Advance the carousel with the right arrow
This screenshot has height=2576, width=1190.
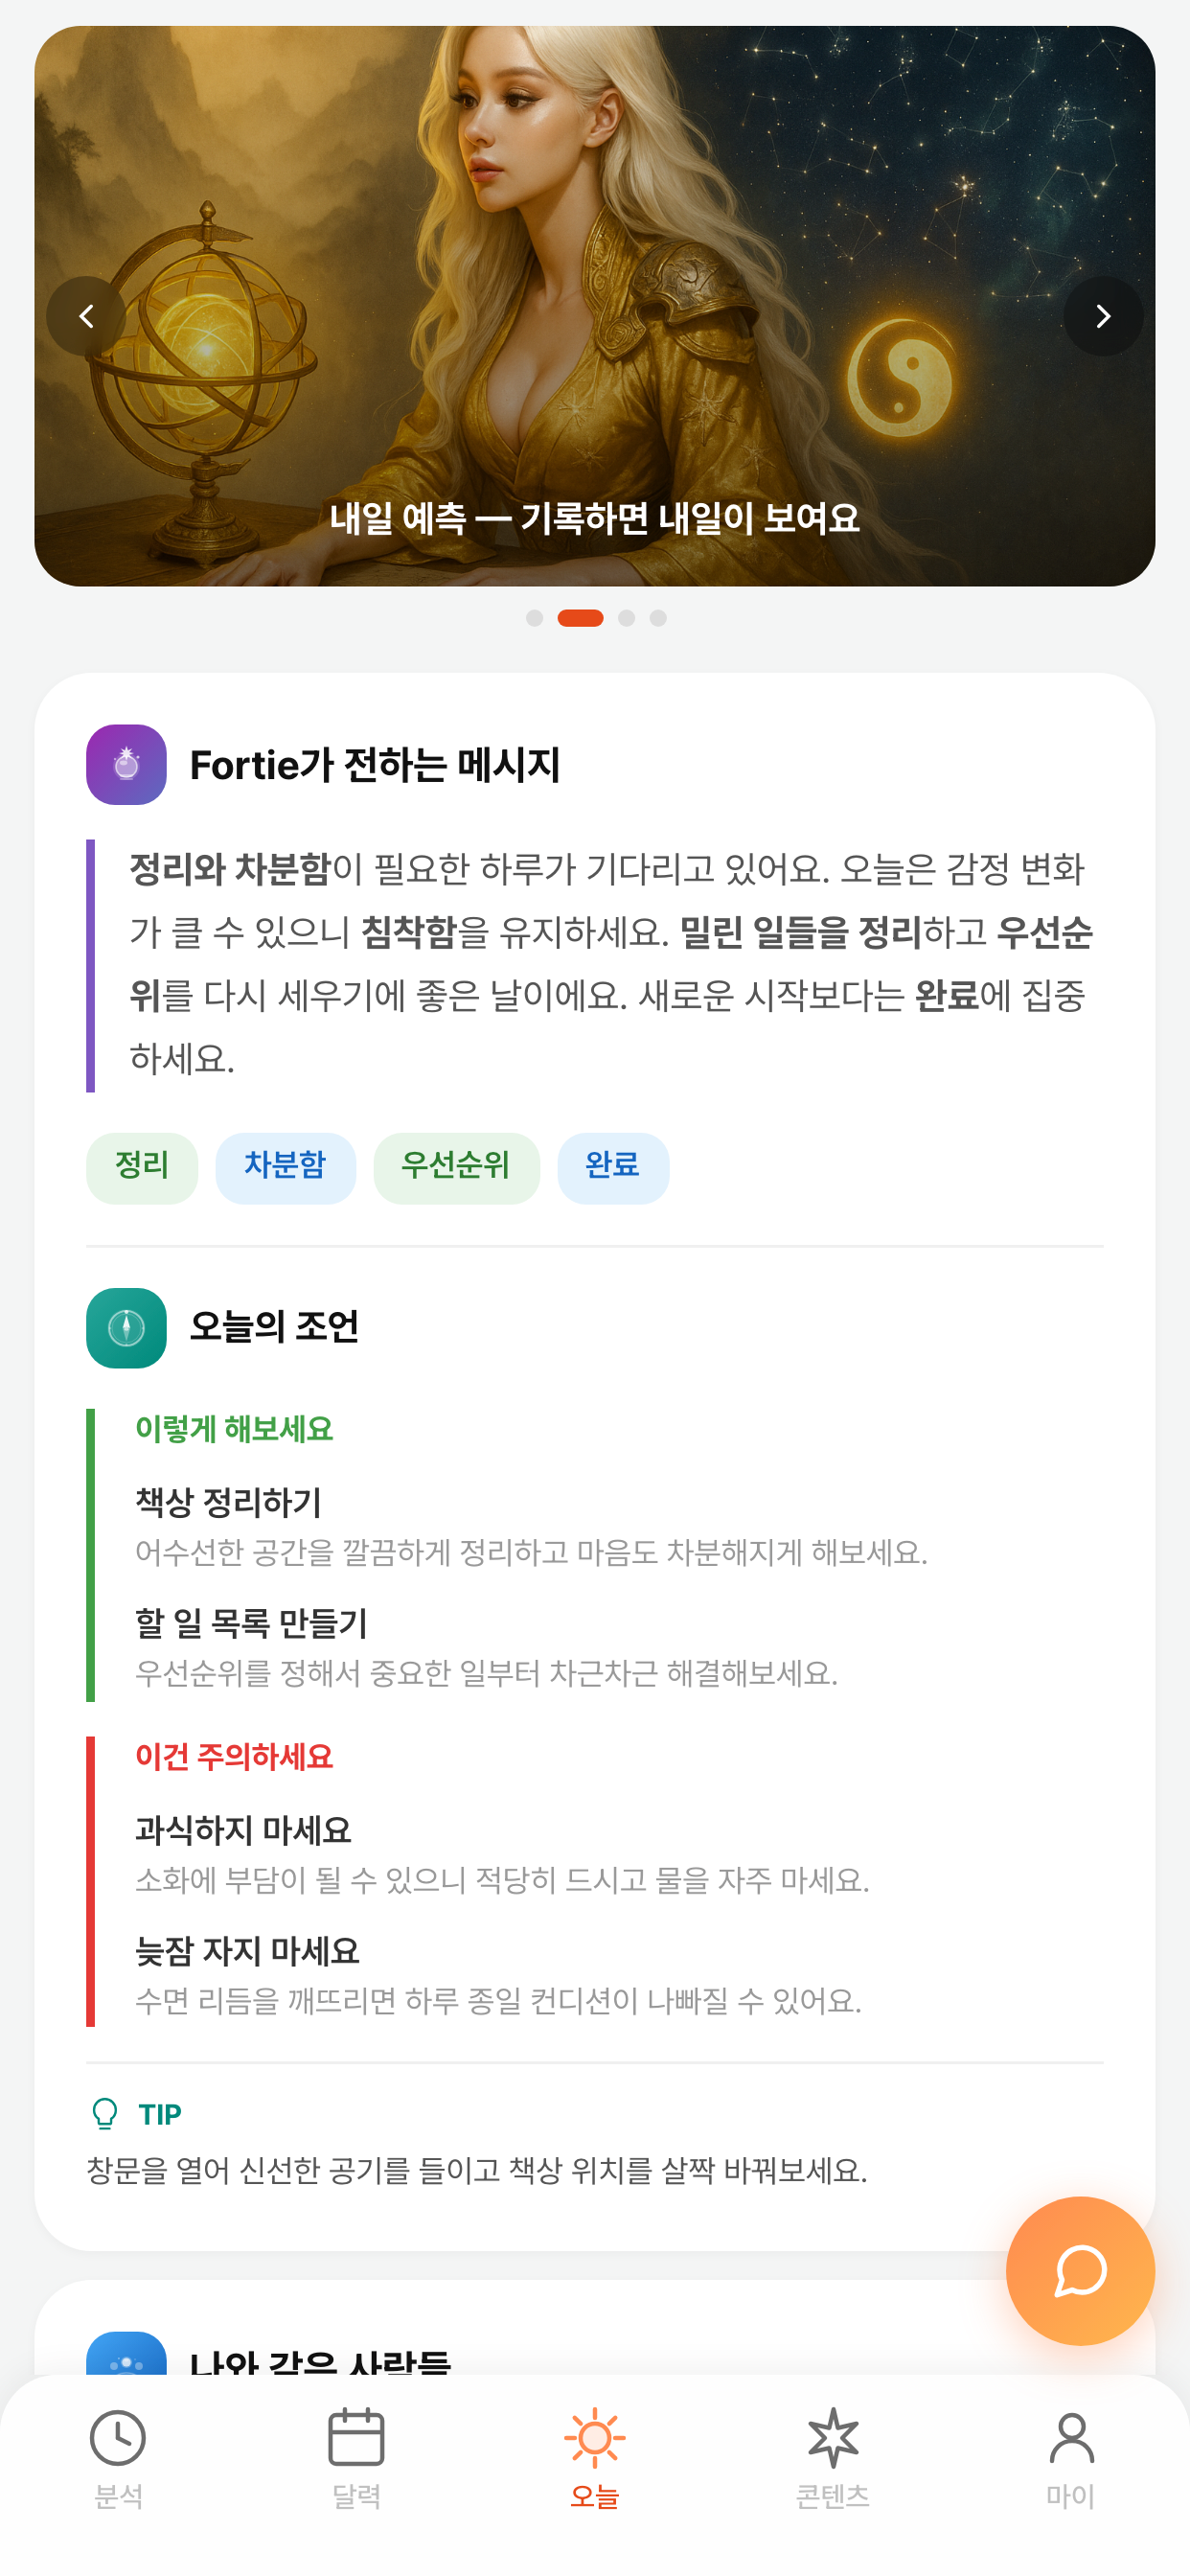coord(1103,316)
